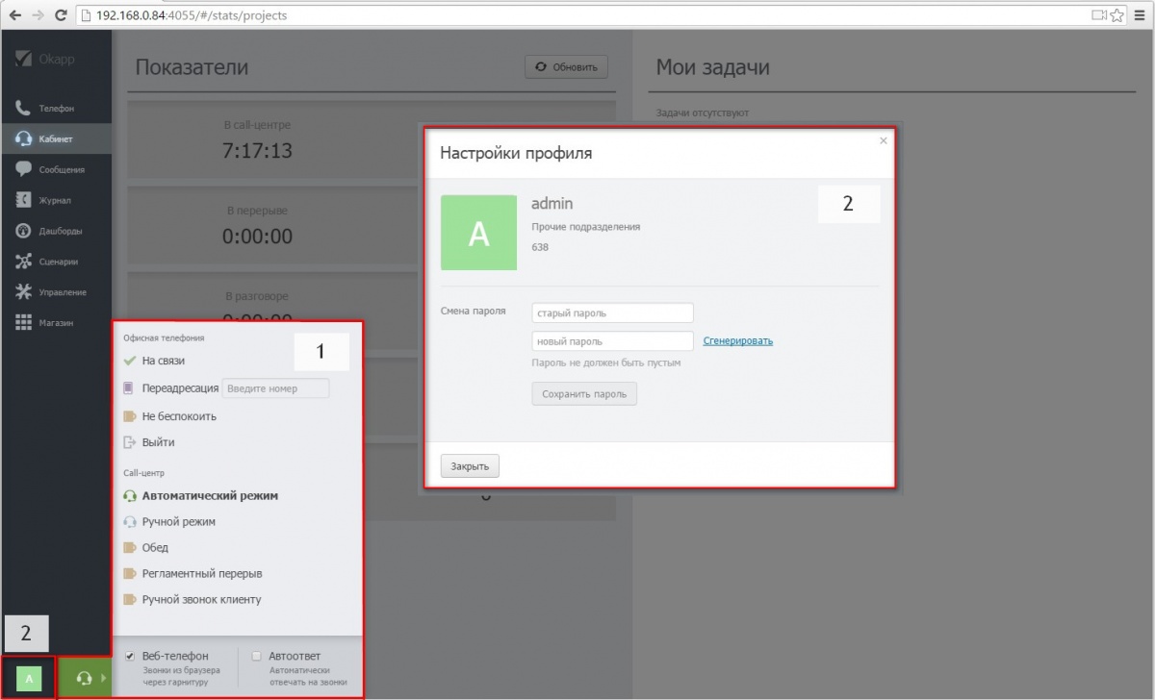Go to Журнал in sidebar
This screenshot has width=1155, height=700.
pyautogui.click(x=55, y=201)
